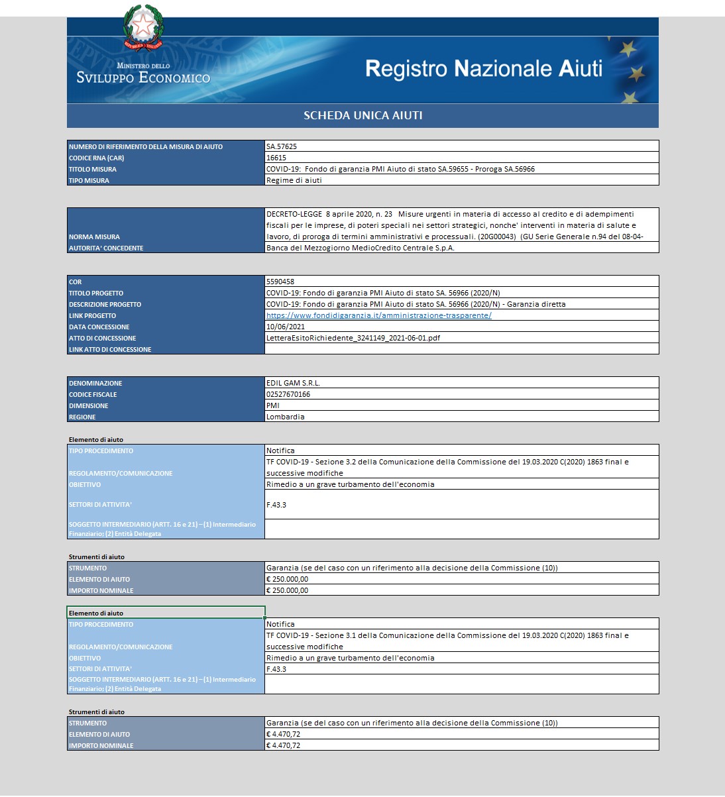Click the € 250.000,00 IMPORTO NOMINALE value
725x797 pixels.
[x=462, y=590]
